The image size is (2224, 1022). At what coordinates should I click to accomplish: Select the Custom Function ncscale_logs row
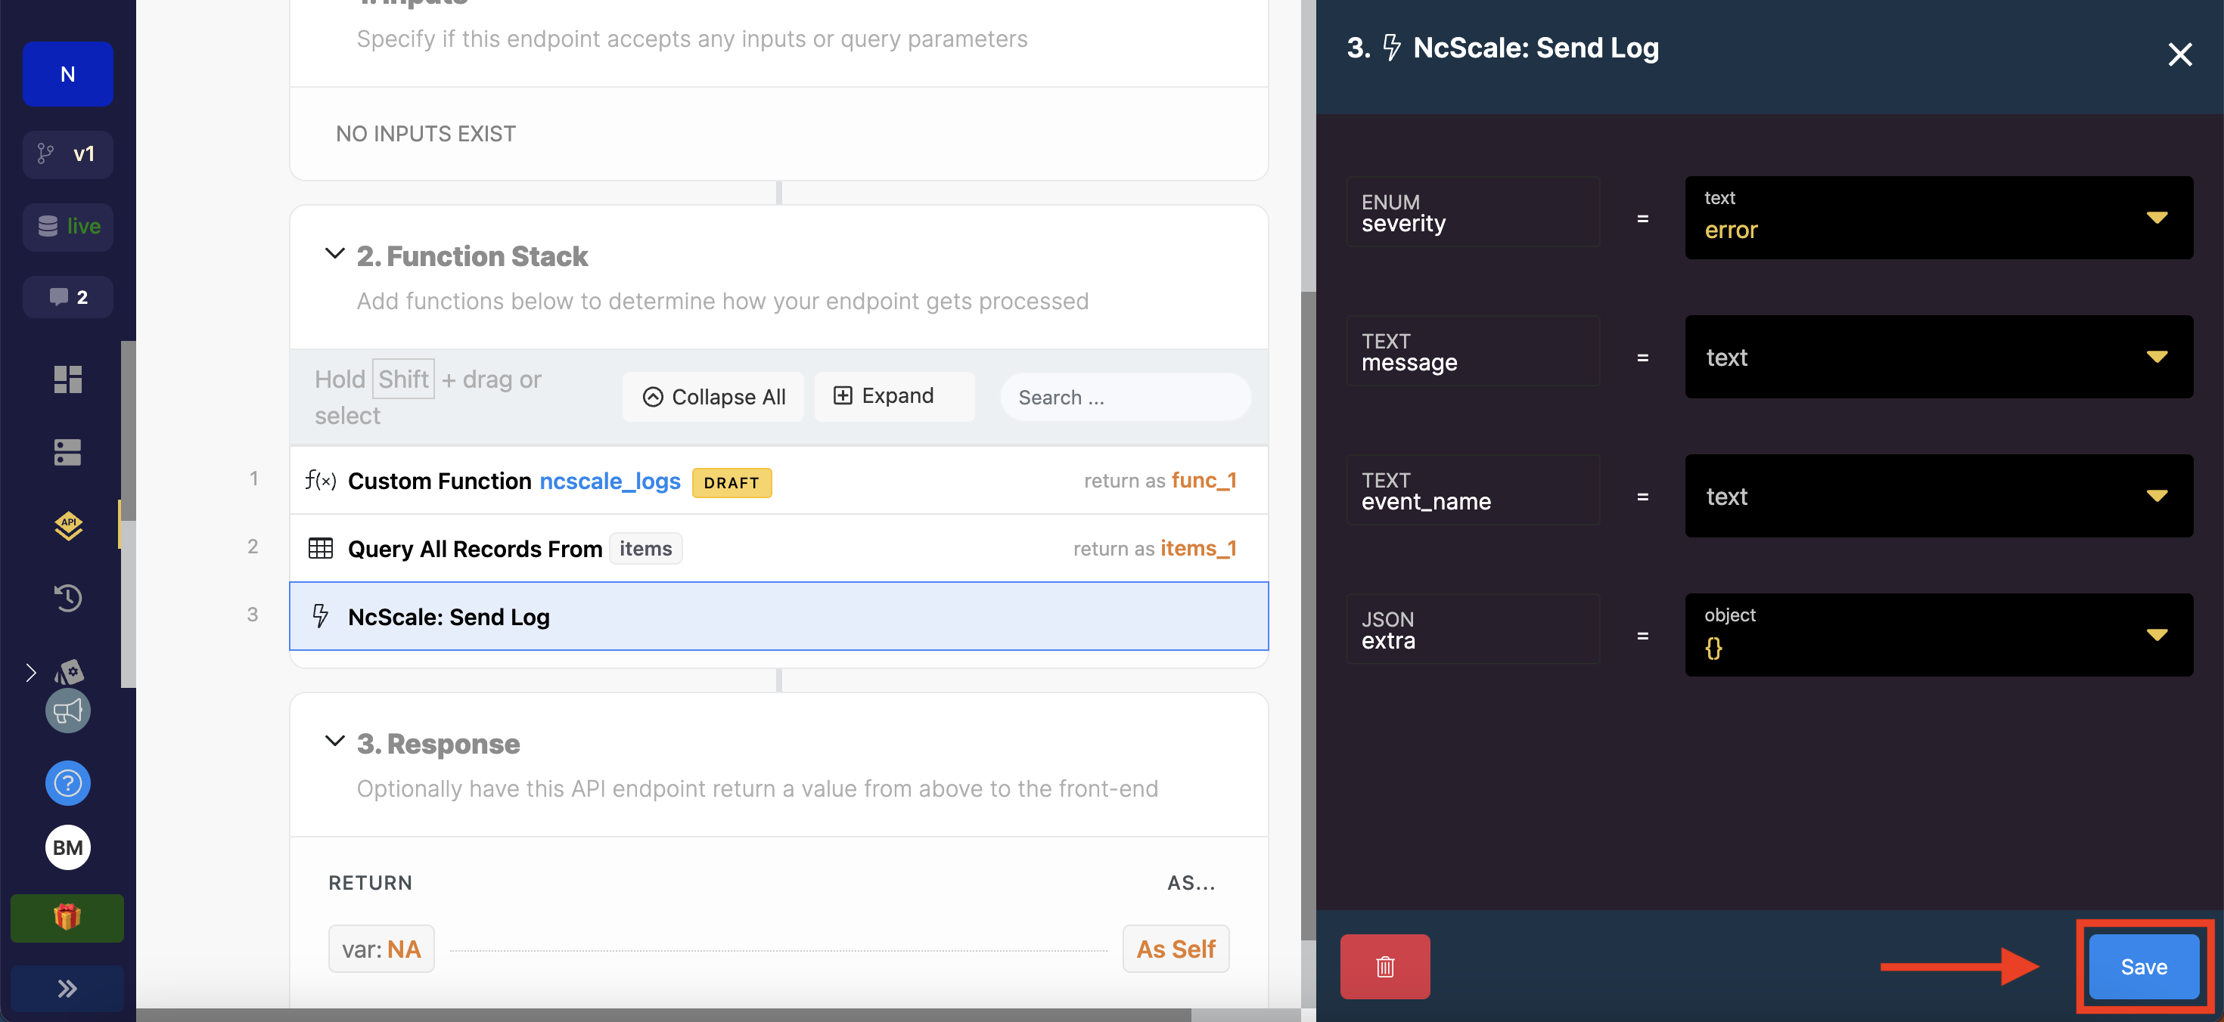click(x=778, y=480)
